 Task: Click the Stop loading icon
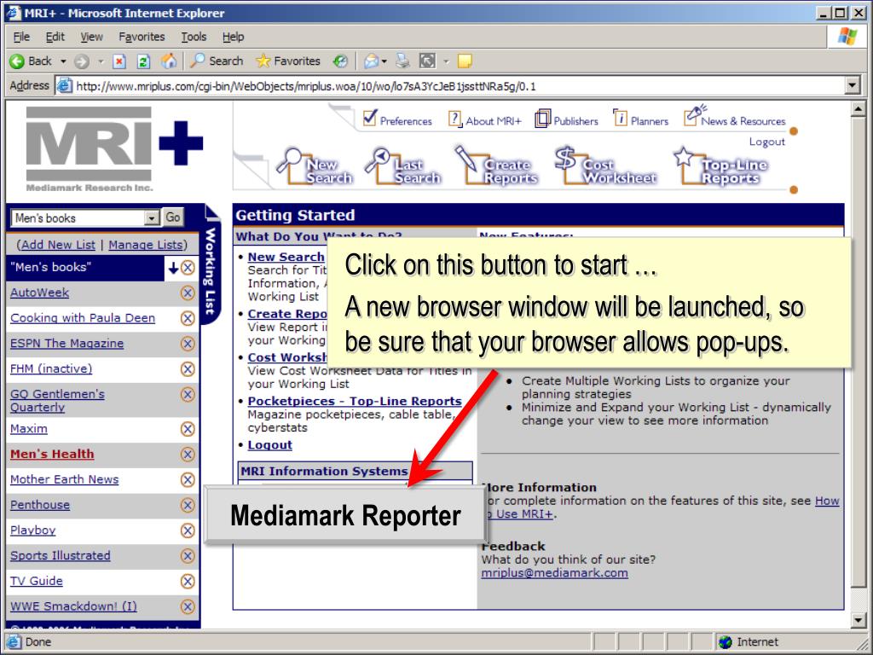[119, 61]
